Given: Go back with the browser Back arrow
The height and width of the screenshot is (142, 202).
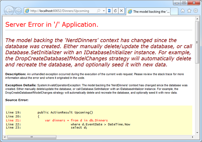Looking at the screenshot, I should pyautogui.click(x=9, y=11).
